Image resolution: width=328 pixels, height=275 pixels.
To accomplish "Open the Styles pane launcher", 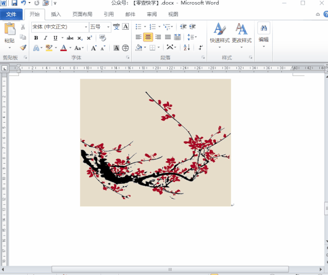I will 251,57.
